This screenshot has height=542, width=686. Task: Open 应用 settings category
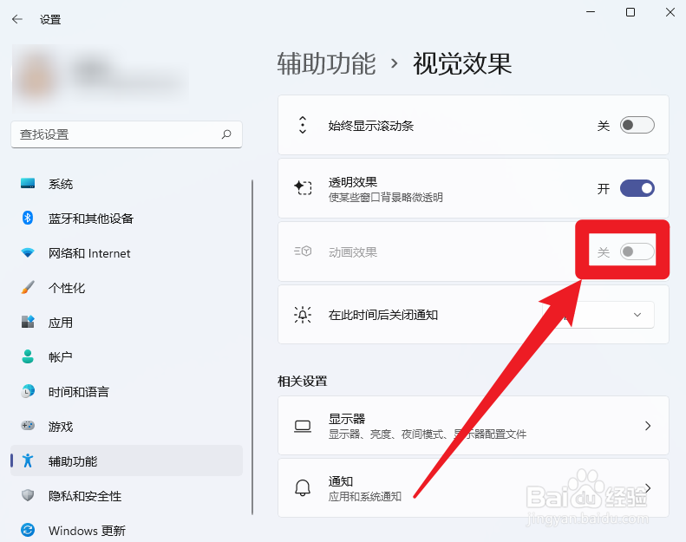[127, 322]
